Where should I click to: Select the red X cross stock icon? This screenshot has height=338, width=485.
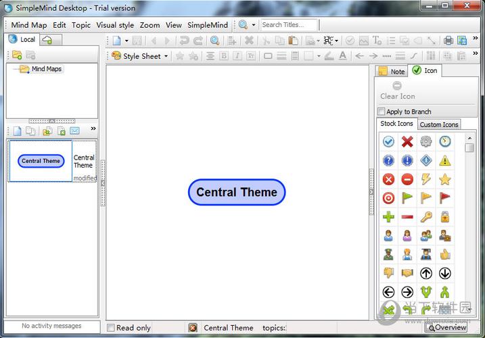407,142
